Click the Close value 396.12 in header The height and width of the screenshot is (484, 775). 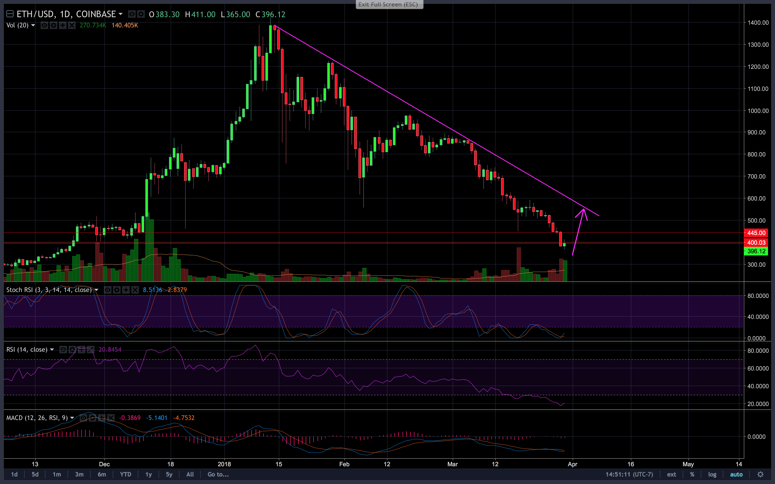[x=273, y=15]
